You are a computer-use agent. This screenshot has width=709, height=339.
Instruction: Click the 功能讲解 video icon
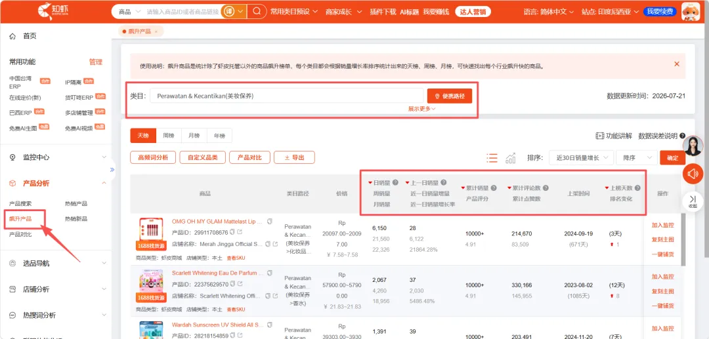[x=600, y=136]
